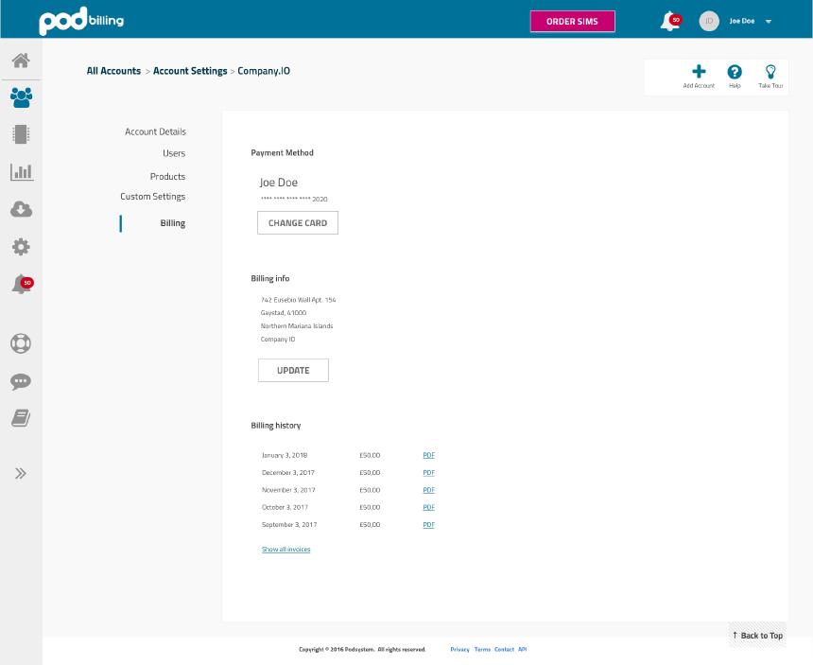Click the support life-ring icon
813x665 pixels.
point(21,343)
